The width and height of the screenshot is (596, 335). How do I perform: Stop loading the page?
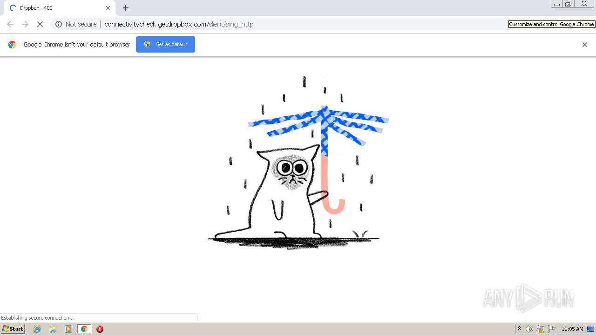click(40, 24)
